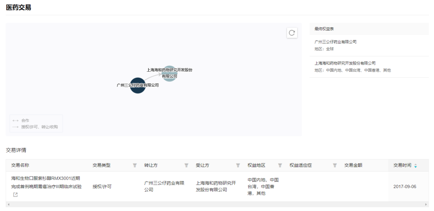Click 授权/许可 cell in table row

tap(102, 186)
